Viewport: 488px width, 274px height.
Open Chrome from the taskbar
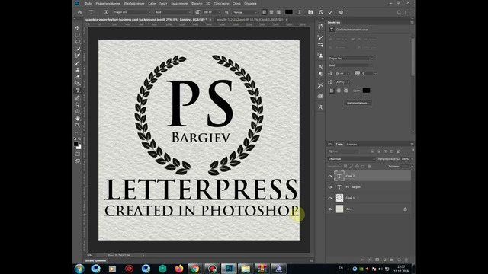click(x=195, y=269)
